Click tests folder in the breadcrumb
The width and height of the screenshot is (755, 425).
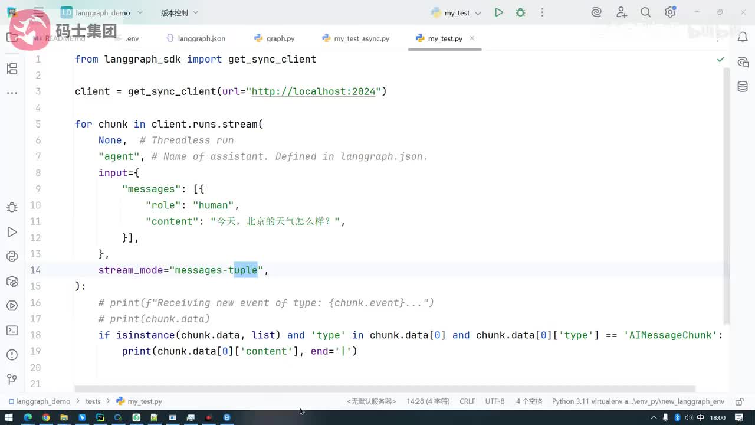coord(93,401)
